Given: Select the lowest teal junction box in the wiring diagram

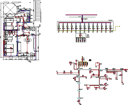Looking at the screenshot, I should tap(79, 98).
